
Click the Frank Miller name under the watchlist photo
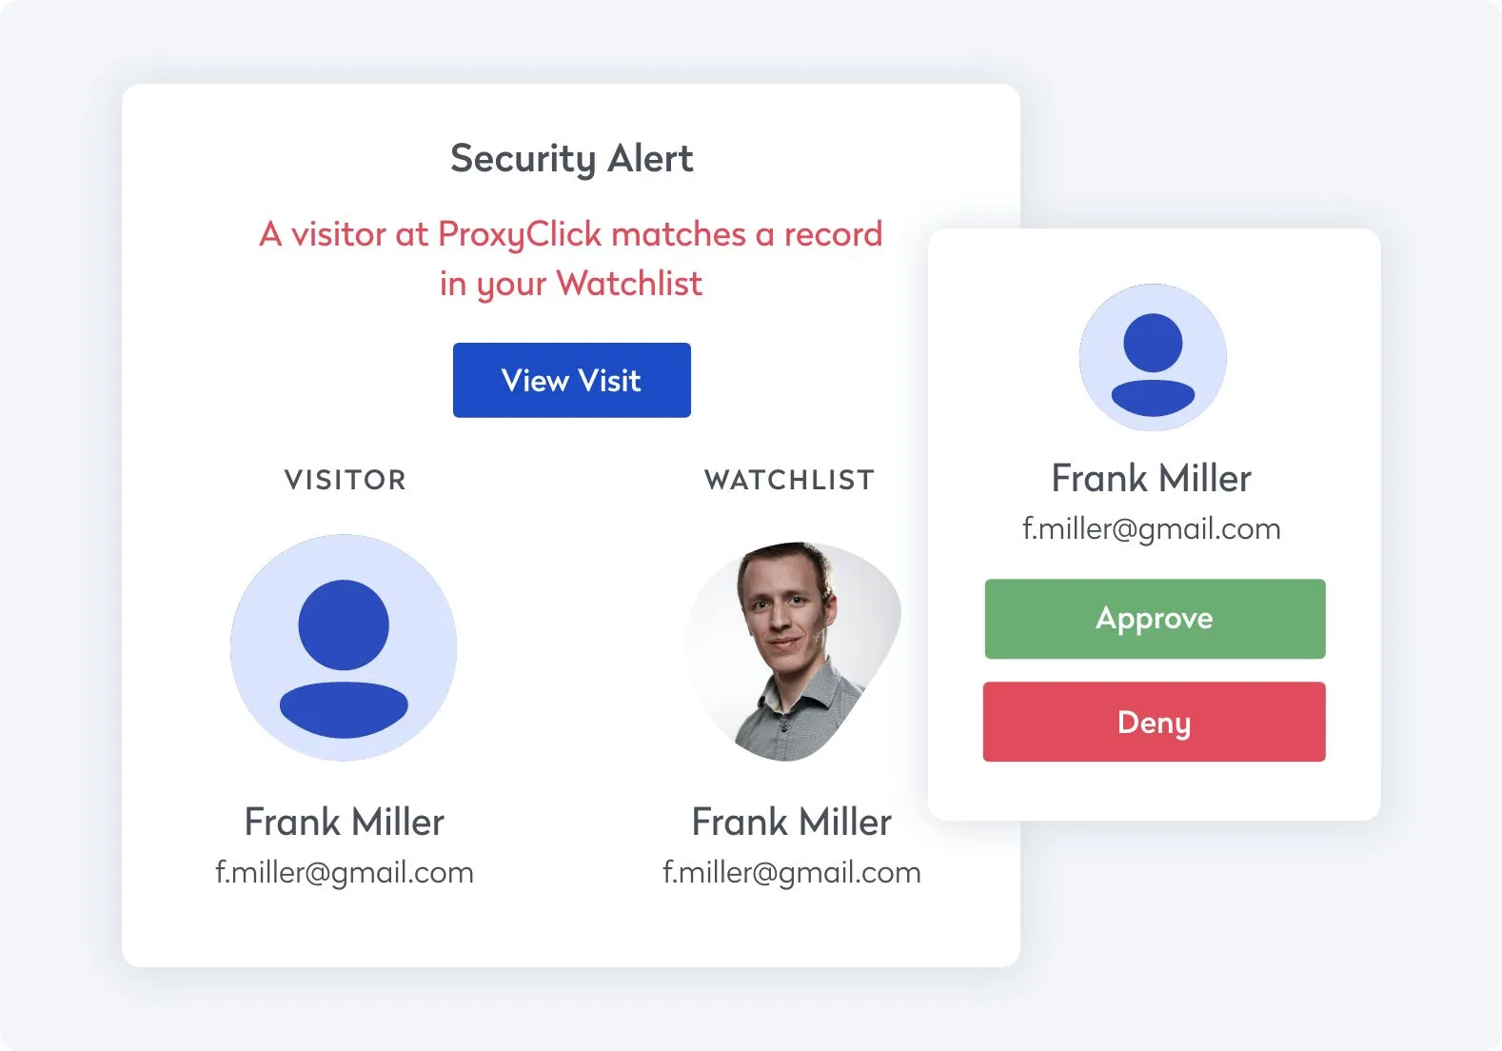pyautogui.click(x=791, y=822)
